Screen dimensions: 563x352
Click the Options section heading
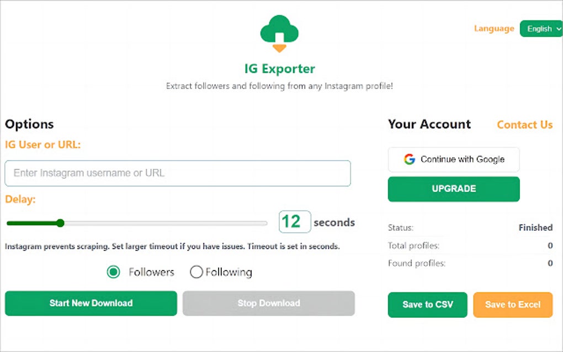point(29,124)
